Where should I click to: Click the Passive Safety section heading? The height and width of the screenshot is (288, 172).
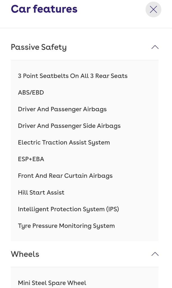[x=39, y=47]
